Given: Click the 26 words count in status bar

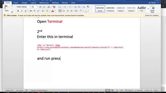Looking at the screenshot, I should (x=20, y=90).
